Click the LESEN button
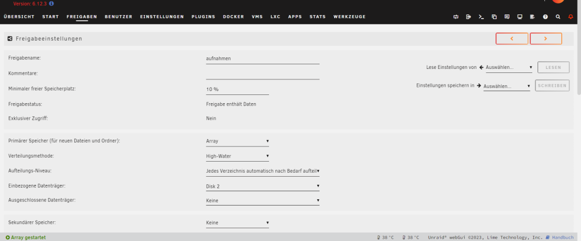The width and height of the screenshot is (581, 241). coord(553,67)
